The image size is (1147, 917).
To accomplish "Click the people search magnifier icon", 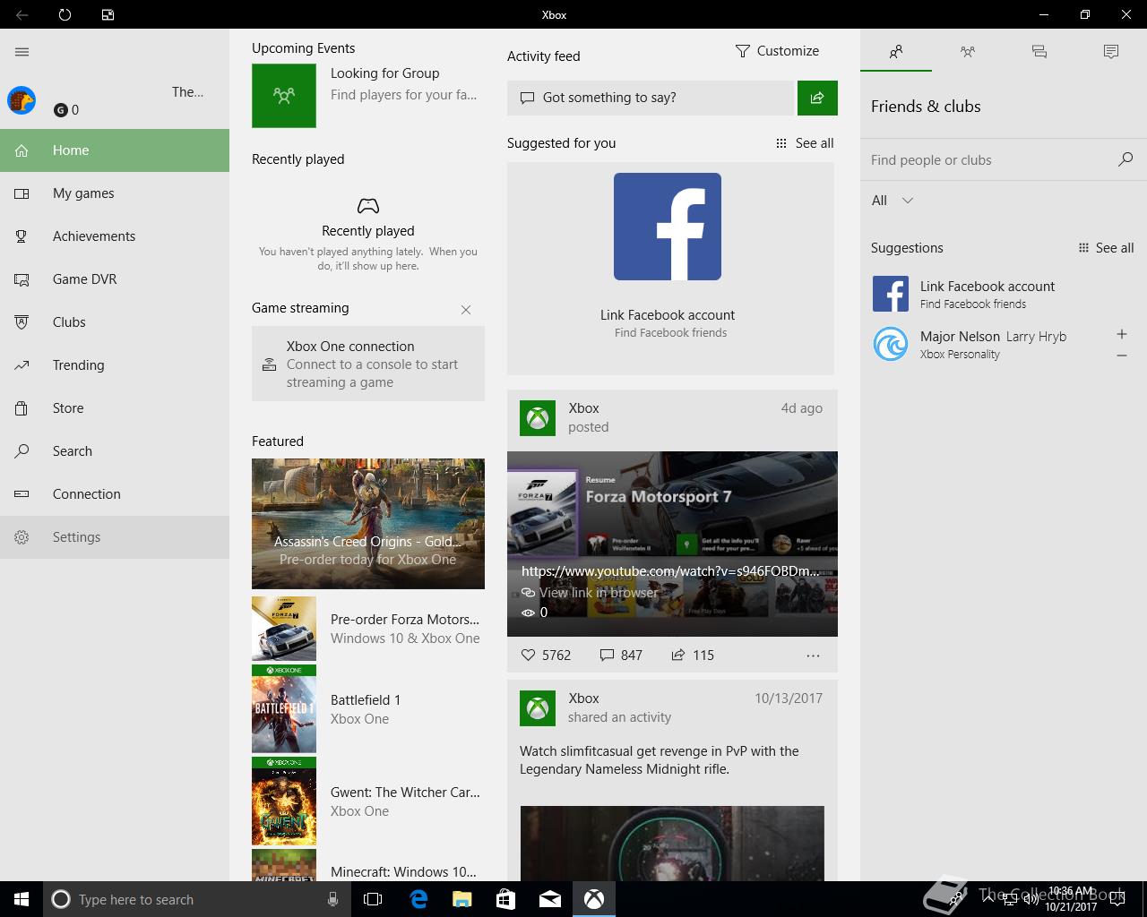I will click(1125, 159).
